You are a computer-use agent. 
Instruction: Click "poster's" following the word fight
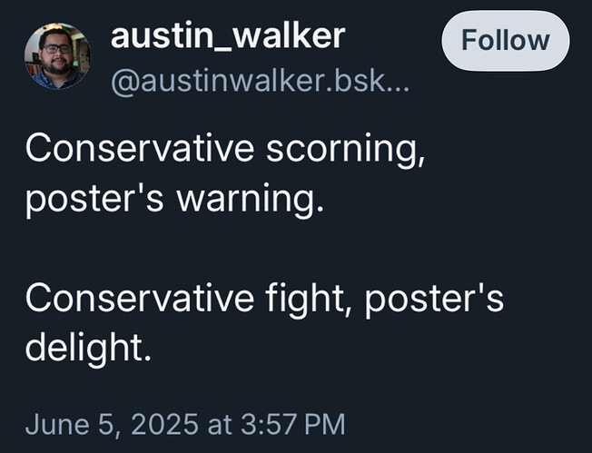tap(434, 300)
